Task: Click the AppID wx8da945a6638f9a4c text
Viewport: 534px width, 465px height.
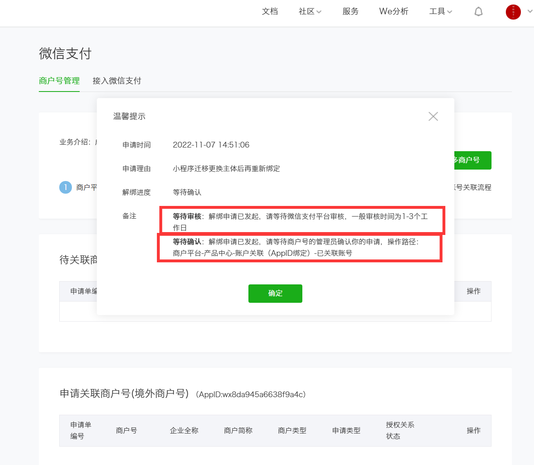Action: [251, 395]
